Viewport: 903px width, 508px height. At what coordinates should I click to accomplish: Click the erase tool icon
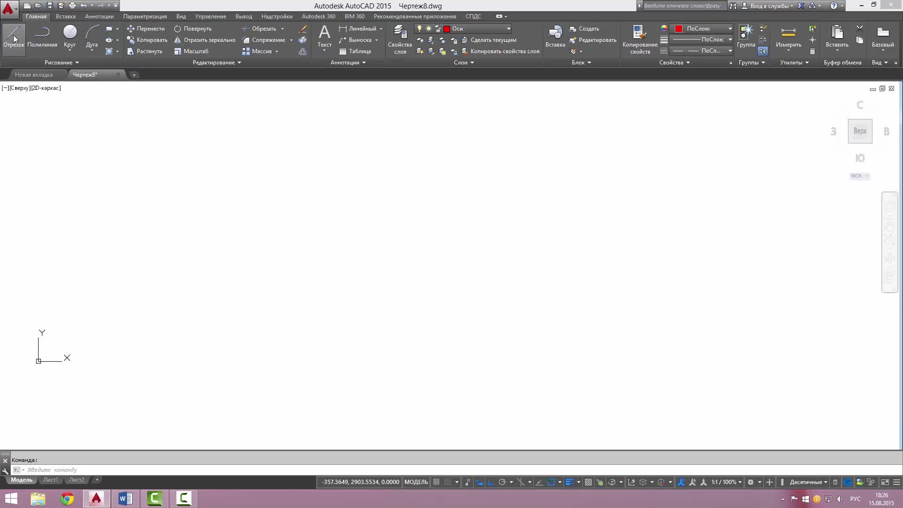pyautogui.click(x=303, y=29)
